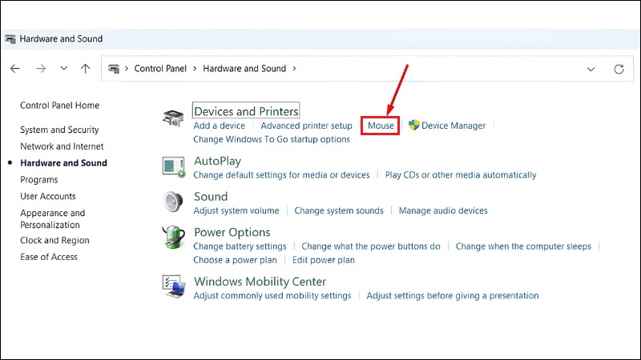
Task: Open Ease of Access
Action: 49,257
